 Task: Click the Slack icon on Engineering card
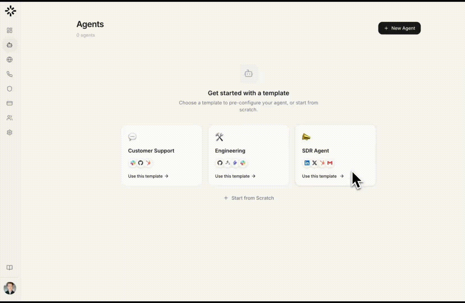(243, 163)
